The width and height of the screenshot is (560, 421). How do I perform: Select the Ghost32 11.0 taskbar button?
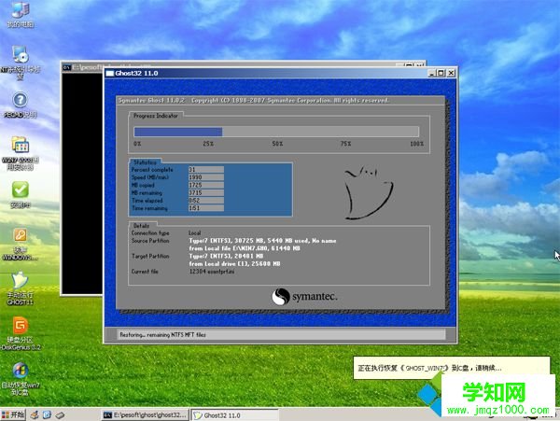[x=234, y=415]
